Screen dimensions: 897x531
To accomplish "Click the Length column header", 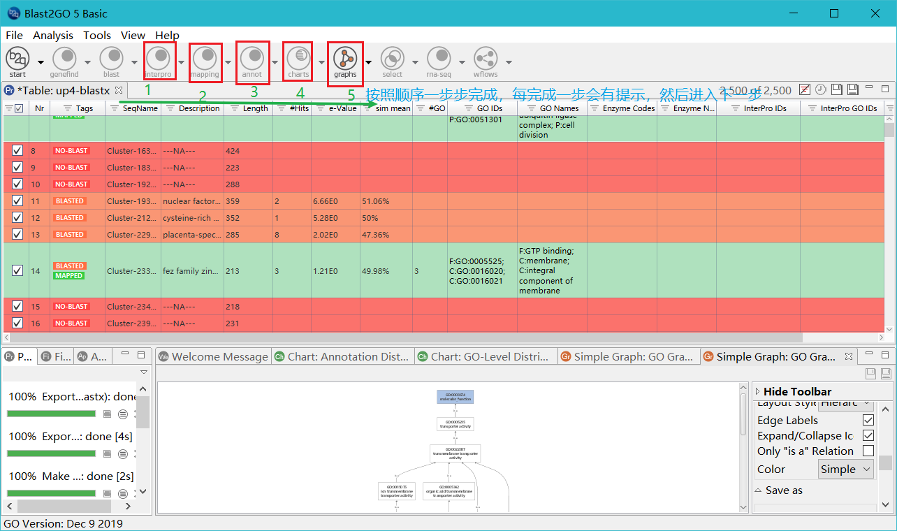I will (248, 108).
